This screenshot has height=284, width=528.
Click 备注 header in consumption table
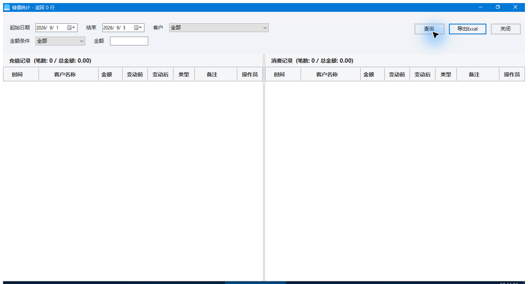tap(478, 74)
